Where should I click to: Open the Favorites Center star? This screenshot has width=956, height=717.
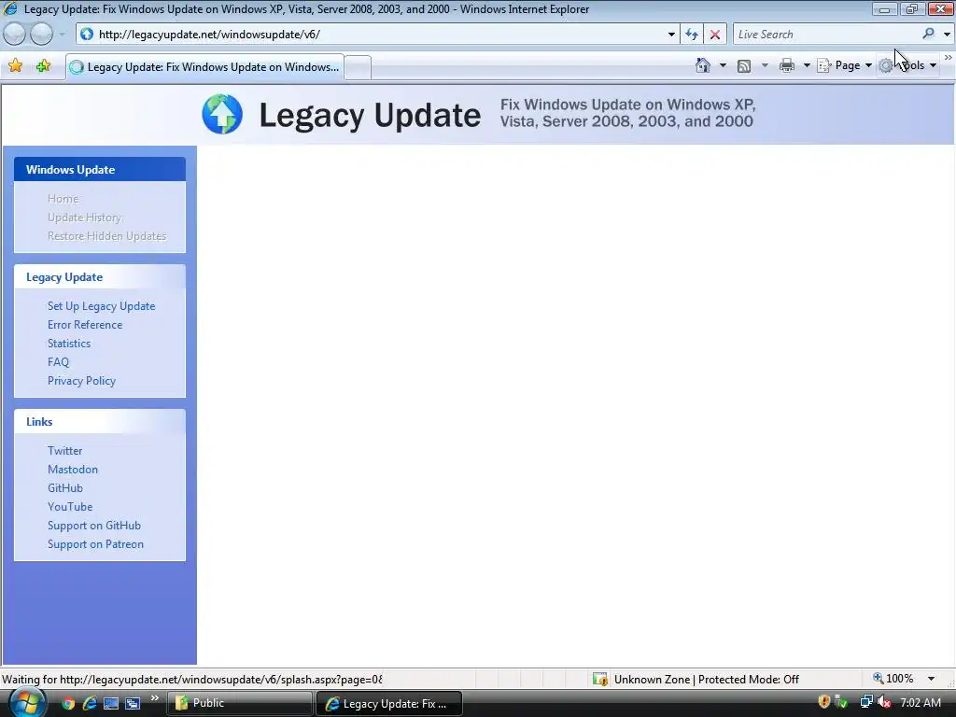(x=15, y=66)
